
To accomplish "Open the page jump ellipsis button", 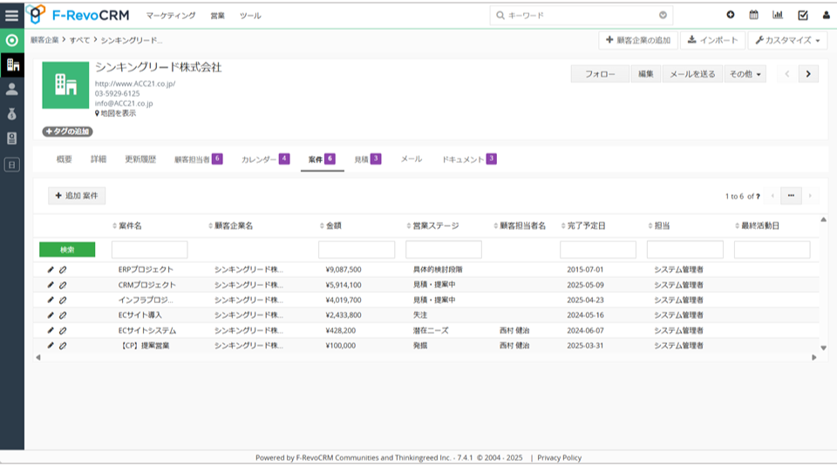I will point(791,196).
